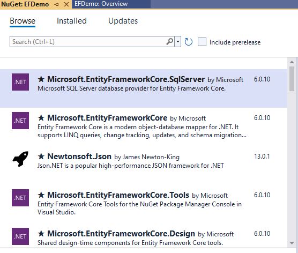Click the .NET icon for EntityFrameworkCore.Tools
Viewport: 298px width, 253px height.
pyautogui.click(x=20, y=198)
